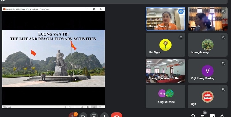Start Slide Show from PowerPoint status bar
The width and height of the screenshot is (231, 117).
click(100, 107)
